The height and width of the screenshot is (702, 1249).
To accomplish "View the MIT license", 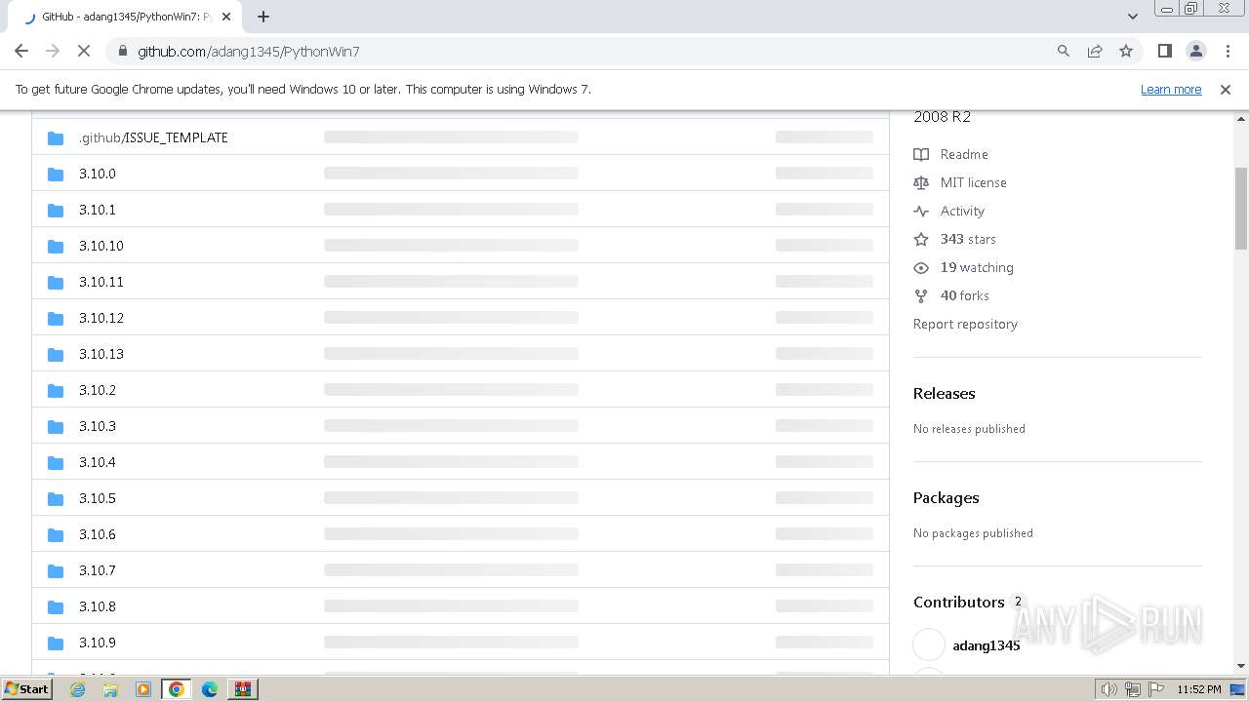I will 973,182.
